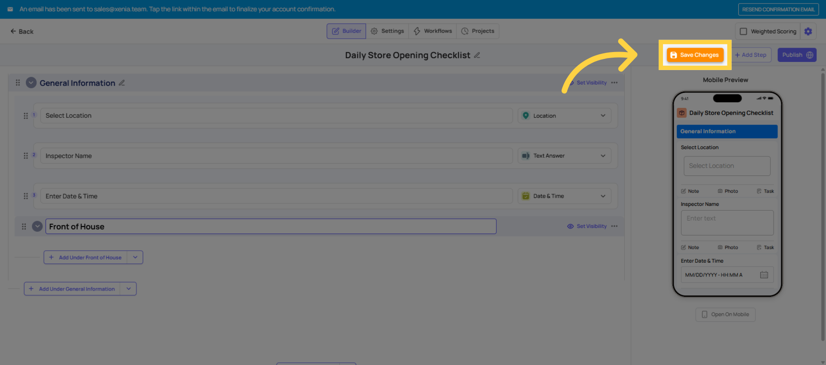Add Note under Inspector Name in preview
826x365 pixels.
[x=690, y=248]
